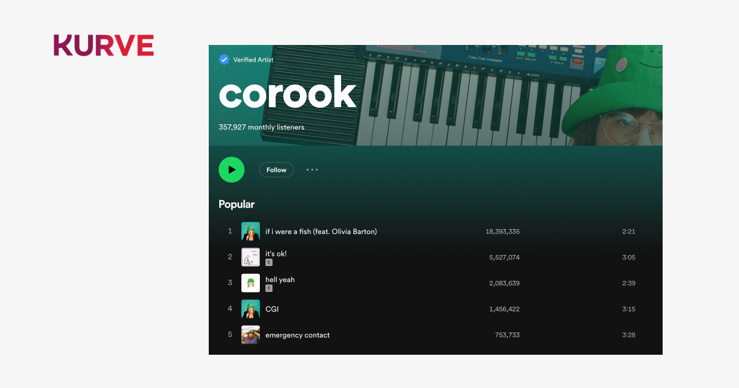Click the explicit badge on hell yeah
This screenshot has height=388, width=739.
[269, 288]
